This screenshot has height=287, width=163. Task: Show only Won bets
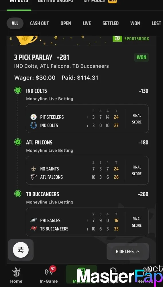pyautogui.click(x=135, y=24)
